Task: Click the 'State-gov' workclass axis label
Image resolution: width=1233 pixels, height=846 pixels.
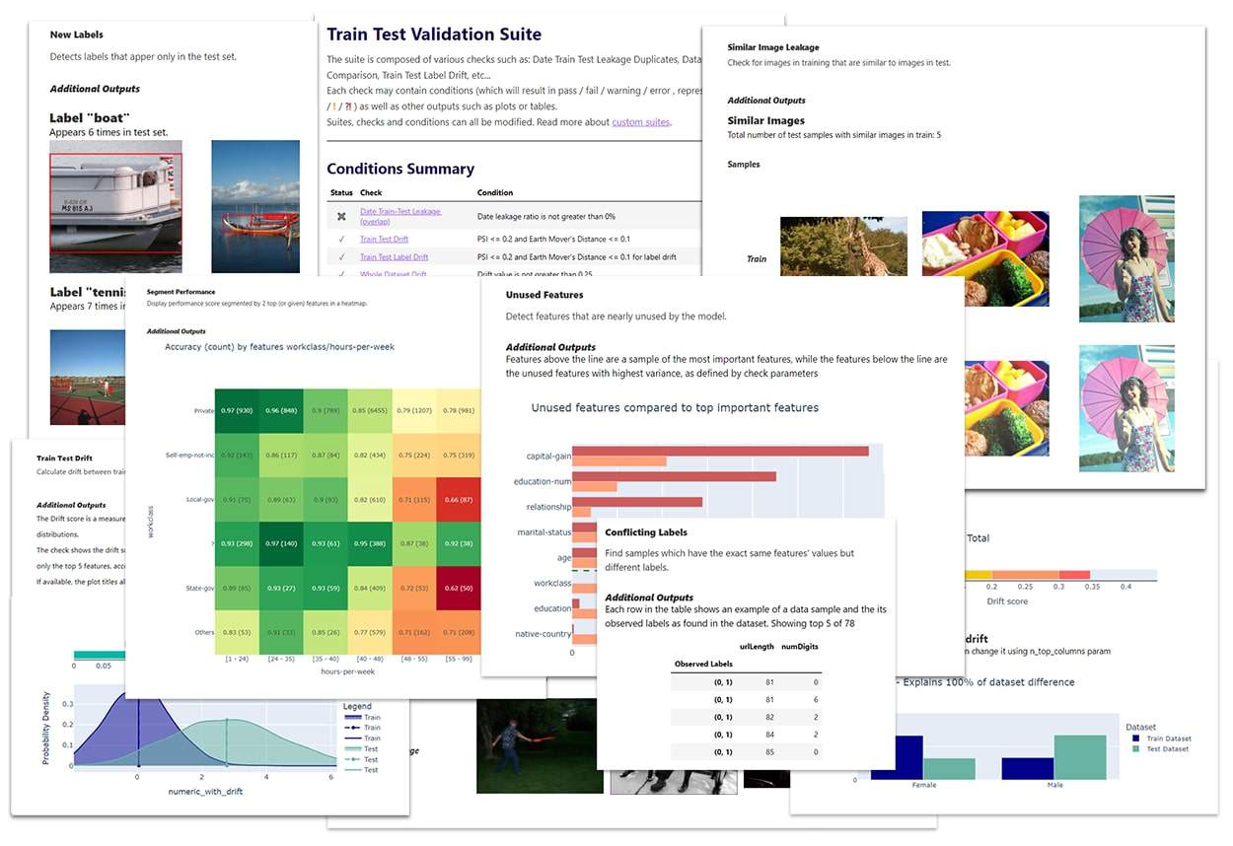Action: click(198, 590)
